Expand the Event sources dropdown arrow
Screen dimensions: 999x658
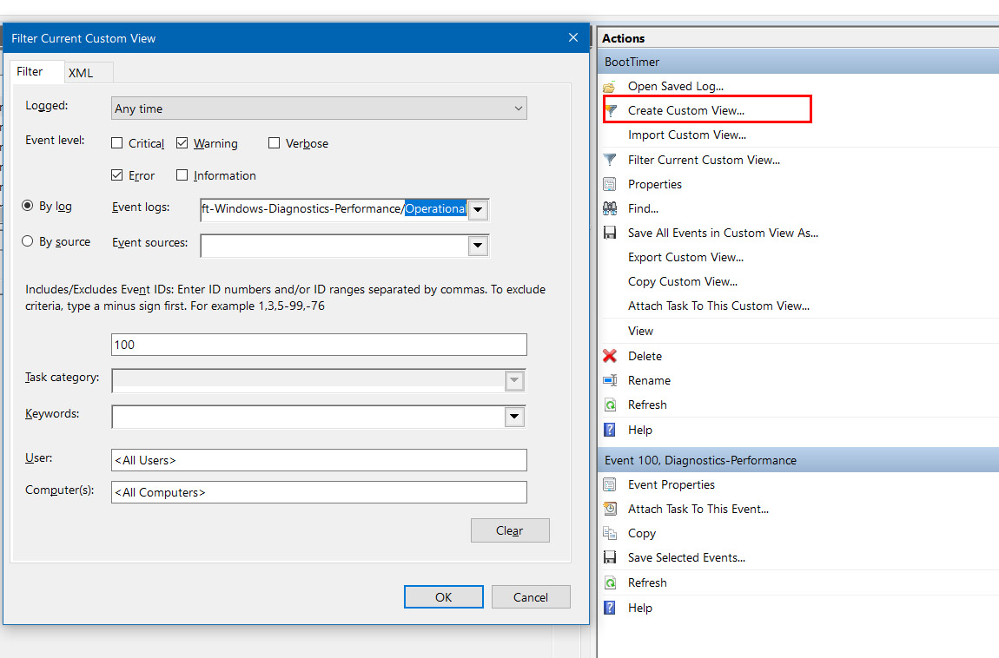tap(478, 246)
